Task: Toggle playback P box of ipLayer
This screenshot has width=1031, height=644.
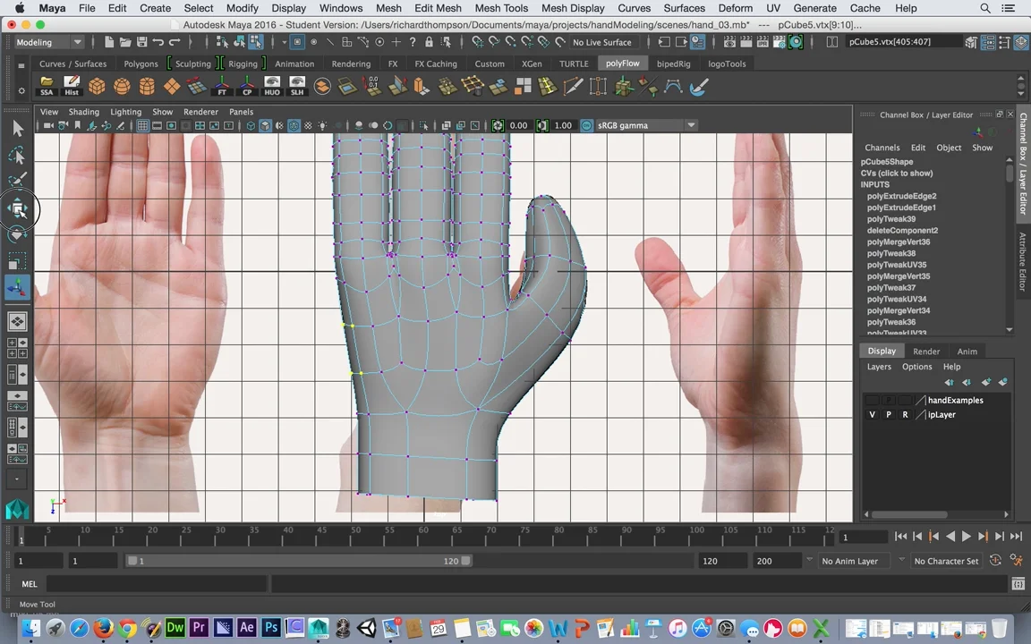Action: (x=889, y=415)
